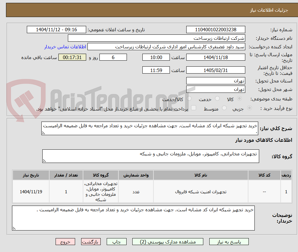The image size is (298, 252).
Task: Click delivery province field 'تهران'
Action: (216, 81)
